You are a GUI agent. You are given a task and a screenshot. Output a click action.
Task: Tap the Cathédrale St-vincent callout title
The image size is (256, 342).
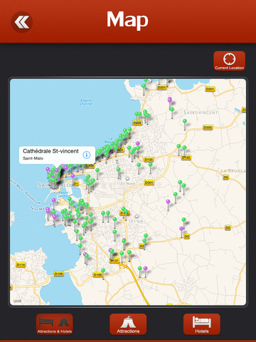point(50,151)
